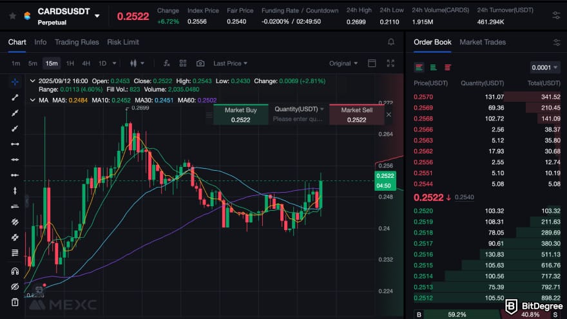Select the 1H timeframe
Viewport: 567px width, 319px height.
point(70,63)
